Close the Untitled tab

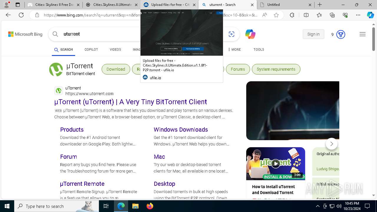click(x=310, y=5)
